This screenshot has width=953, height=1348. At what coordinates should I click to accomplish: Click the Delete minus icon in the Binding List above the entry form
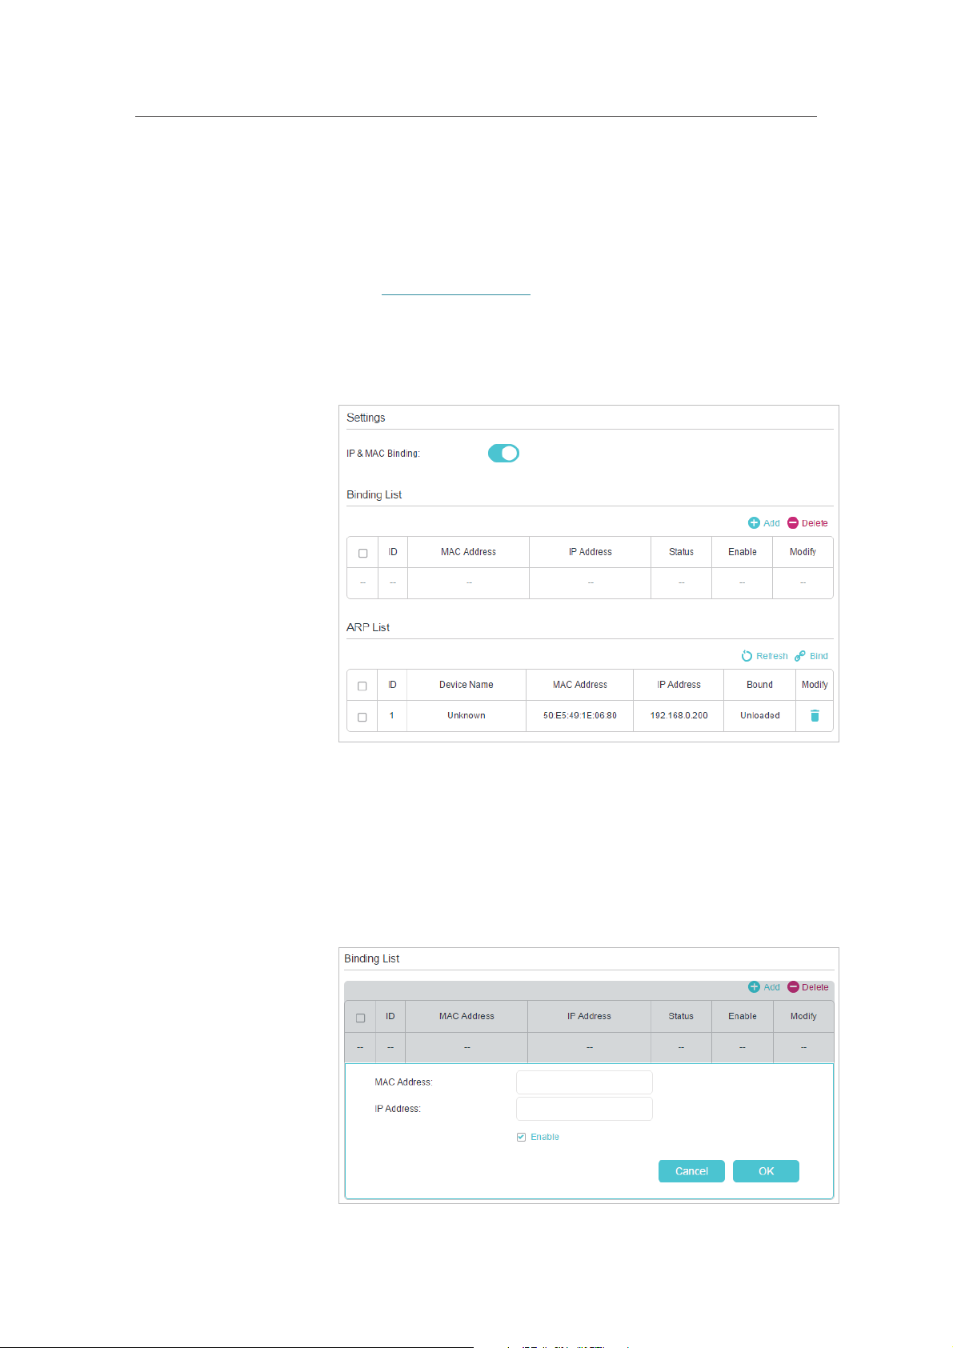793,987
